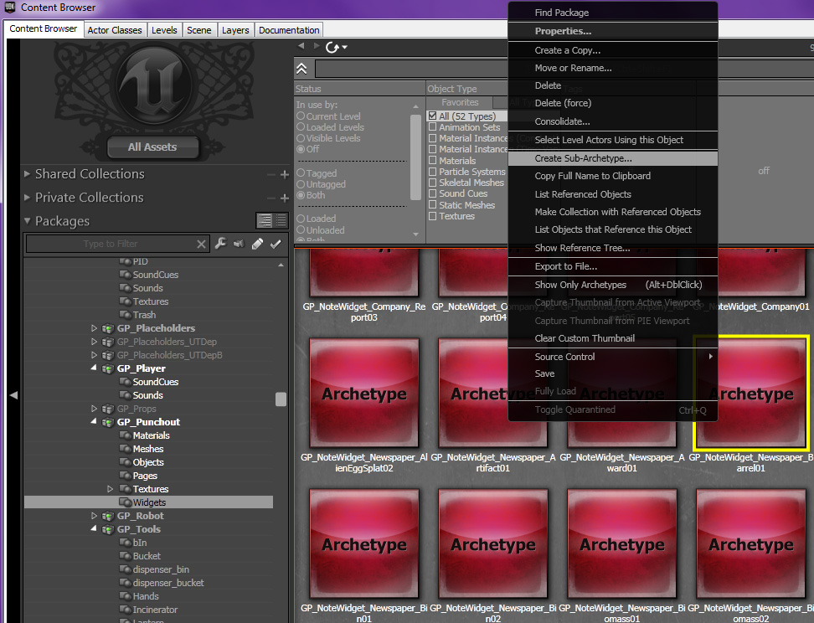Image resolution: width=814 pixels, height=623 pixels.
Task: Switch to Actor Classes tab
Action: 114,30
